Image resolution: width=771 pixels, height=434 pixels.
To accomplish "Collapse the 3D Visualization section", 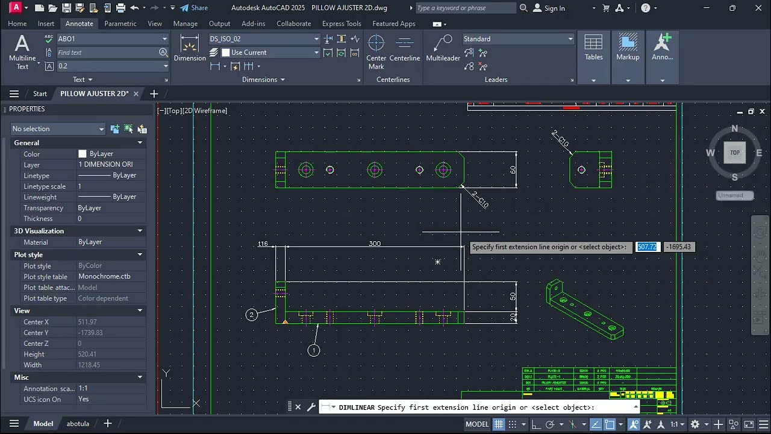I will [x=140, y=231].
